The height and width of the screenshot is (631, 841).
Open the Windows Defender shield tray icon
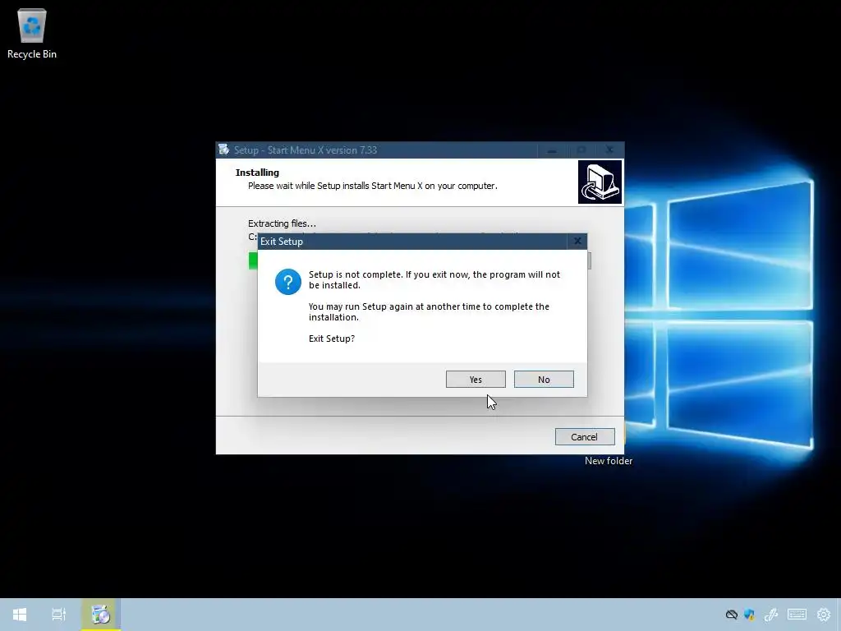pyautogui.click(x=749, y=615)
